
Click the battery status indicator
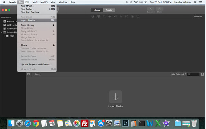143,2
